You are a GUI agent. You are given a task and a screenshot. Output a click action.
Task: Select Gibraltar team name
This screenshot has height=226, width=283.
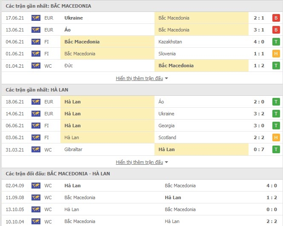click(x=73, y=149)
